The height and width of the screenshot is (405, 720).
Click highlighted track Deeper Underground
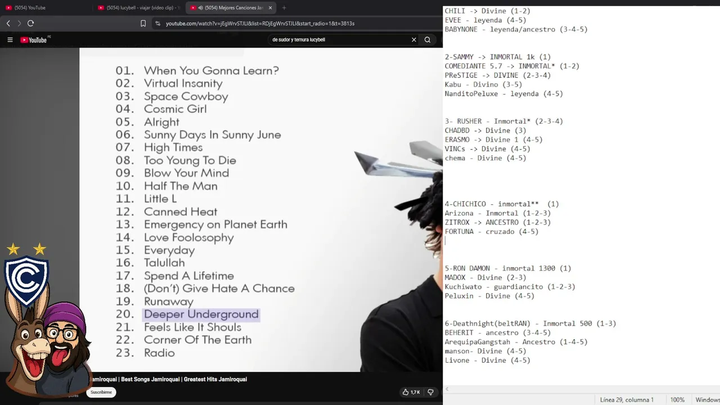201,314
